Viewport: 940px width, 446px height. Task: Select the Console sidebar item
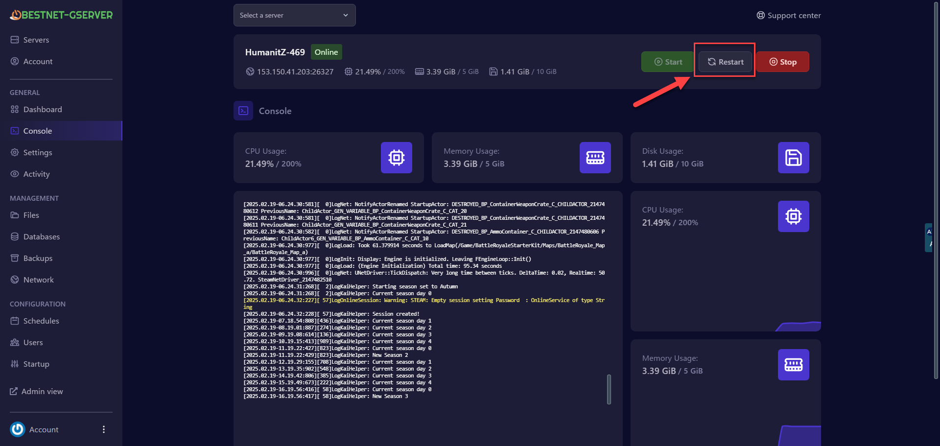pos(61,131)
